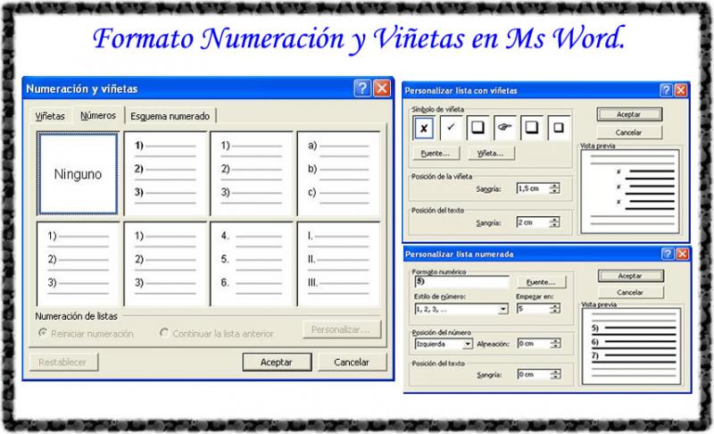Choose the checkmark bullet symbol

coord(451,128)
